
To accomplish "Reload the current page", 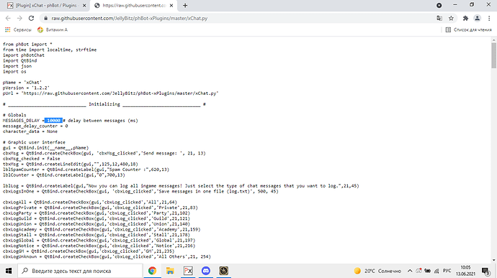I will point(31,19).
